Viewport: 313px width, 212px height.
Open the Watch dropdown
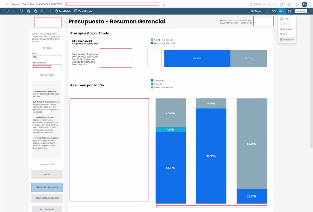click(256, 11)
